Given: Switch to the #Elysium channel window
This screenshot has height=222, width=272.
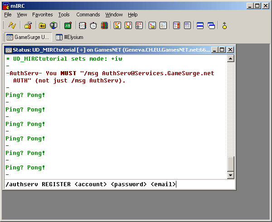Looking at the screenshot, I should (x=69, y=37).
